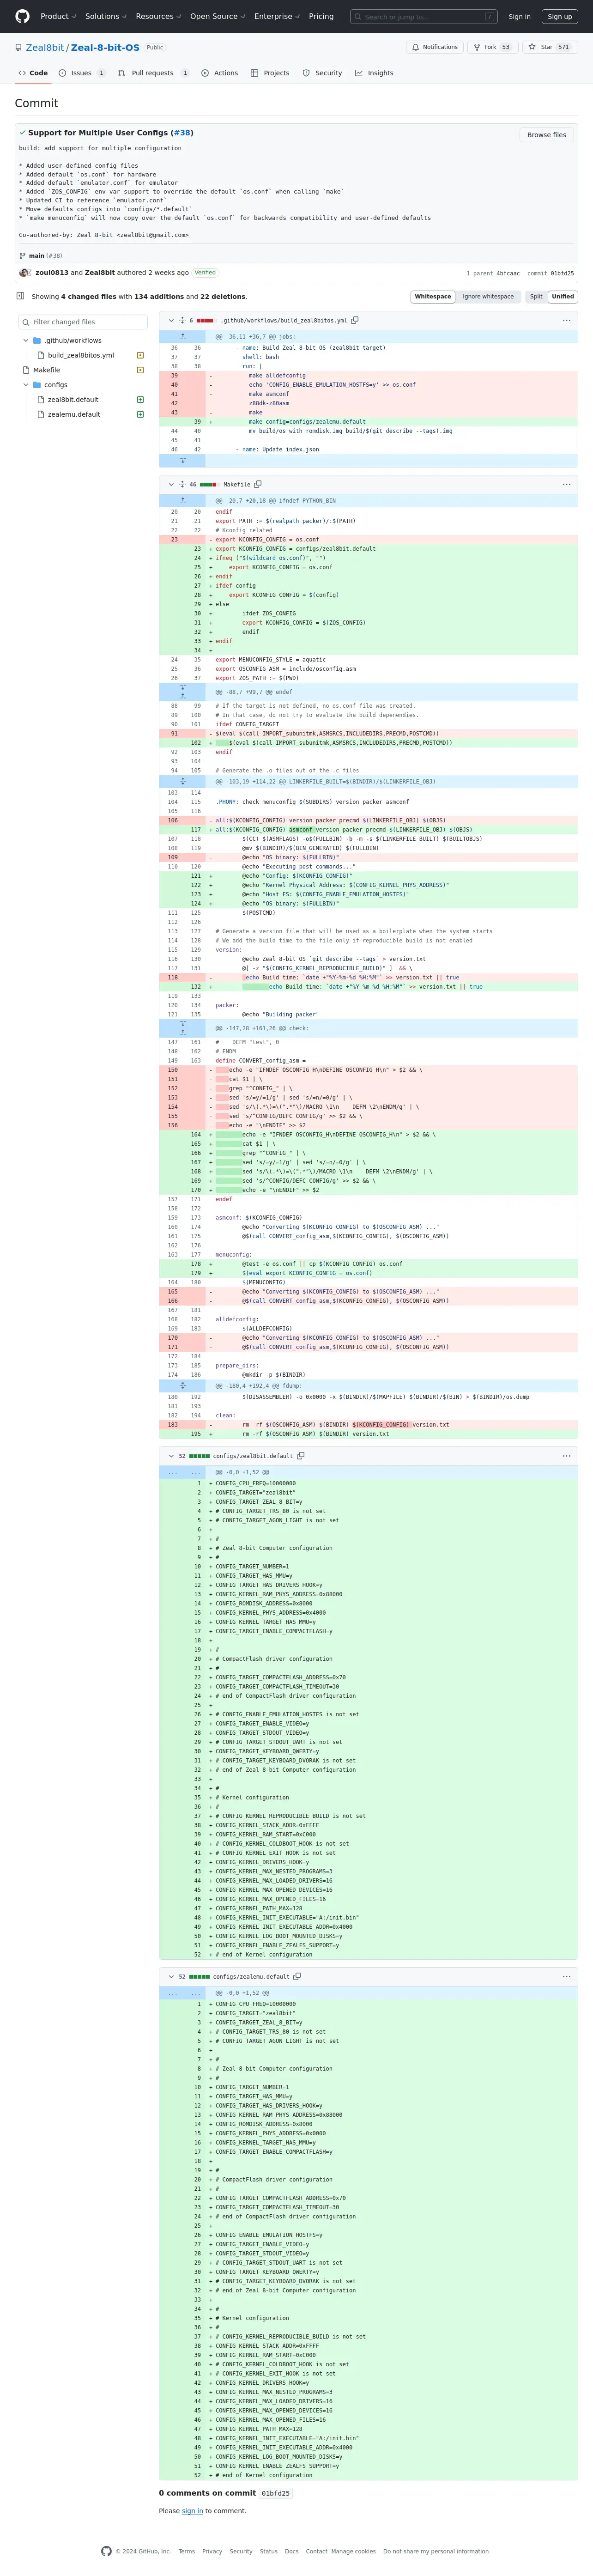Expand lines at '@@ -88,7 +99,7 @@ endef' hunk

point(182,691)
